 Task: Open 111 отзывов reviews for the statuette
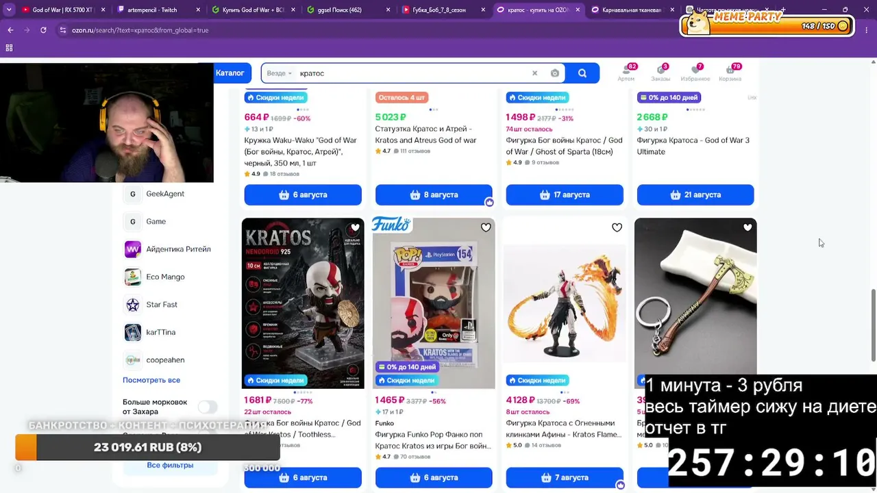click(413, 151)
